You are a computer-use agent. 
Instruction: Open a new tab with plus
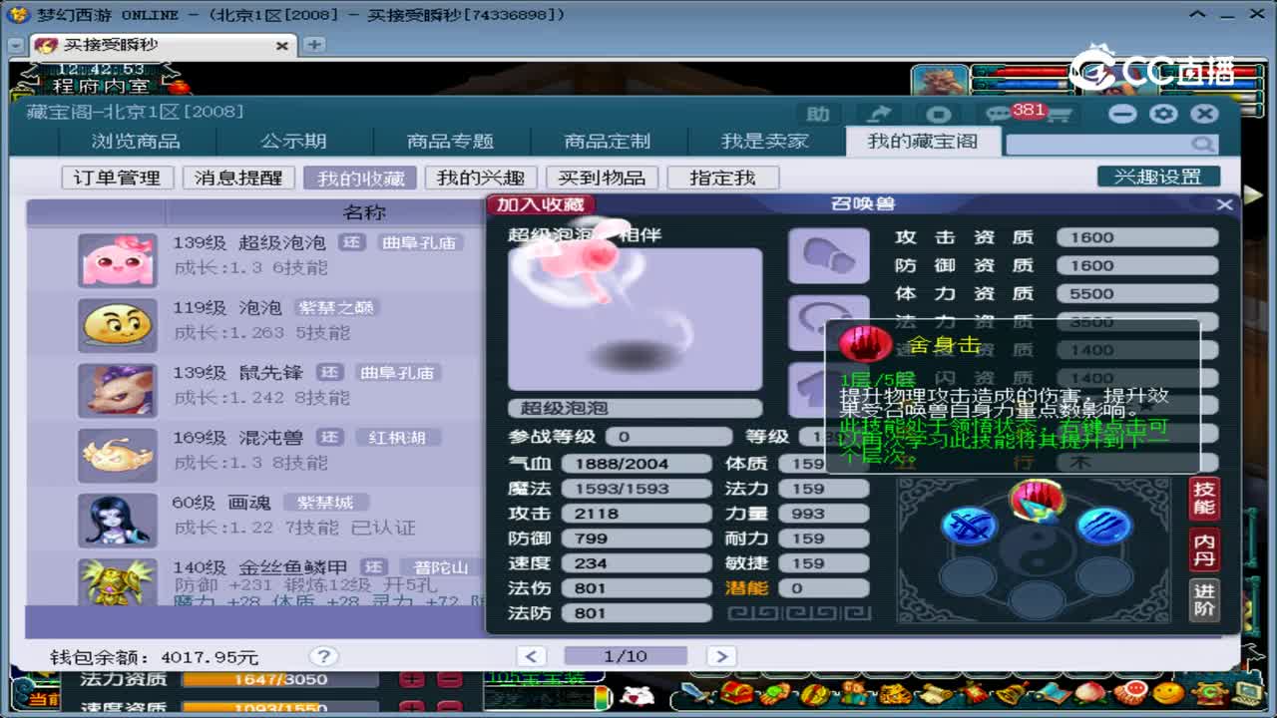point(313,45)
